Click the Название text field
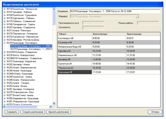The height and width of the screenshot is (119, 166). 115,11
